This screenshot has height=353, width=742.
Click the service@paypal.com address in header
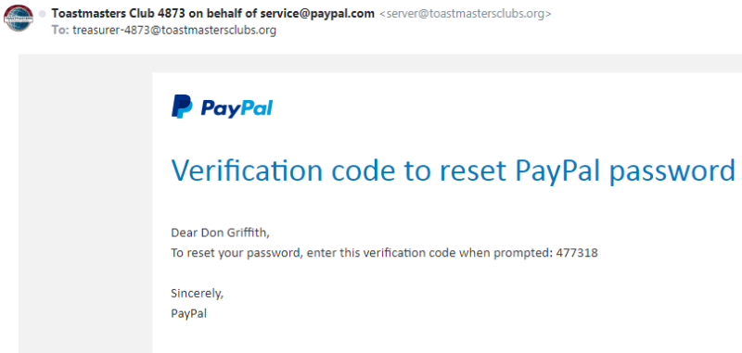pos(317,14)
